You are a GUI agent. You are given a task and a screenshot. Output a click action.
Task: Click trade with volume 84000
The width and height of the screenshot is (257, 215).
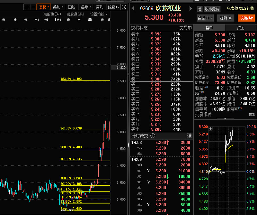162,182
